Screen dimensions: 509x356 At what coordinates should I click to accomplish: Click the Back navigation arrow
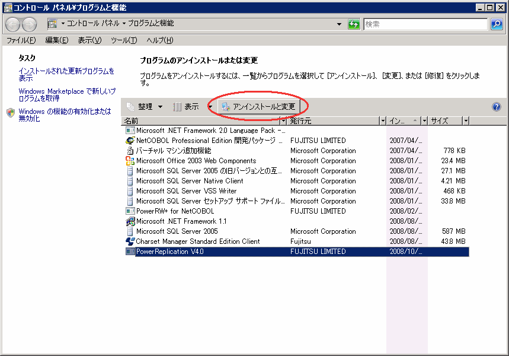click(12, 24)
